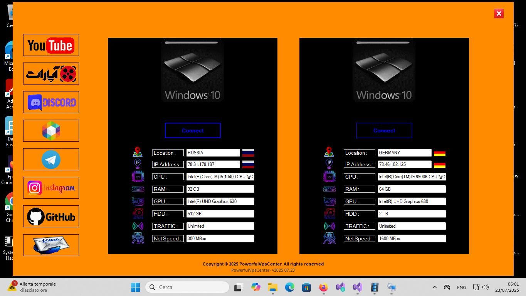
Task: Click the map pin icon beside GERMANY location
Action: 329,152
